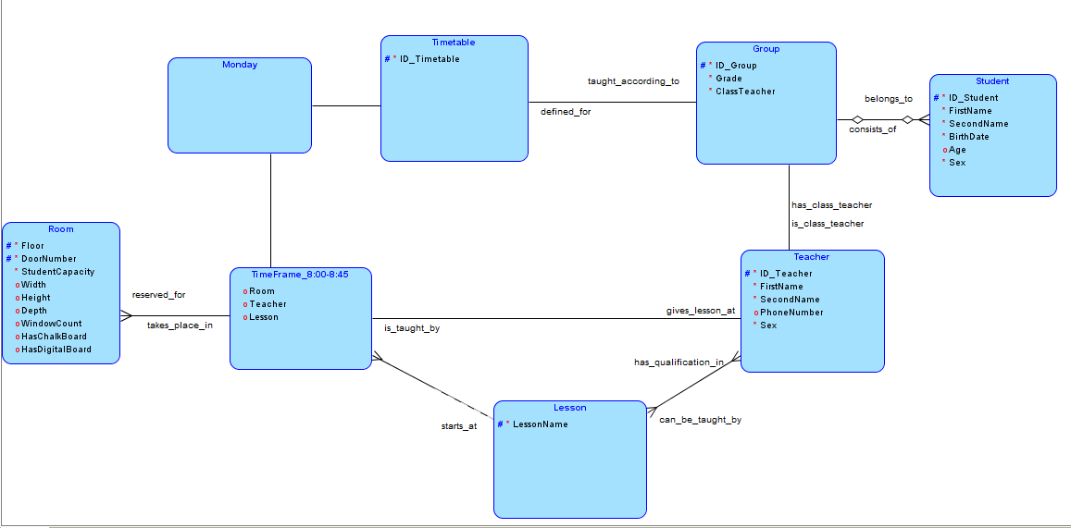The image size is (1071, 528).
Task: Select the Height attribute in Room
Action: point(35,298)
